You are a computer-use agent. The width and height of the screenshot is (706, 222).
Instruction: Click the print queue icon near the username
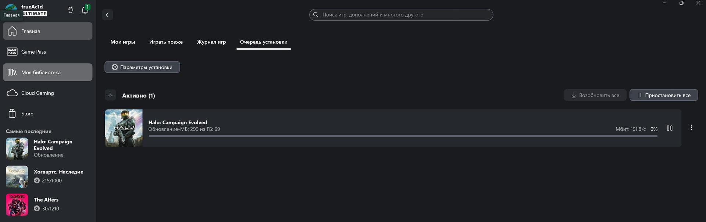[x=70, y=10]
